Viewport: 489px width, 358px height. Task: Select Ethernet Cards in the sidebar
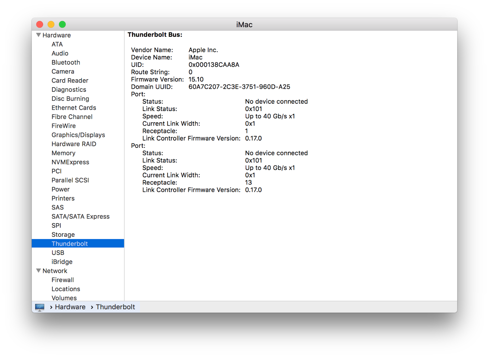[x=74, y=108]
